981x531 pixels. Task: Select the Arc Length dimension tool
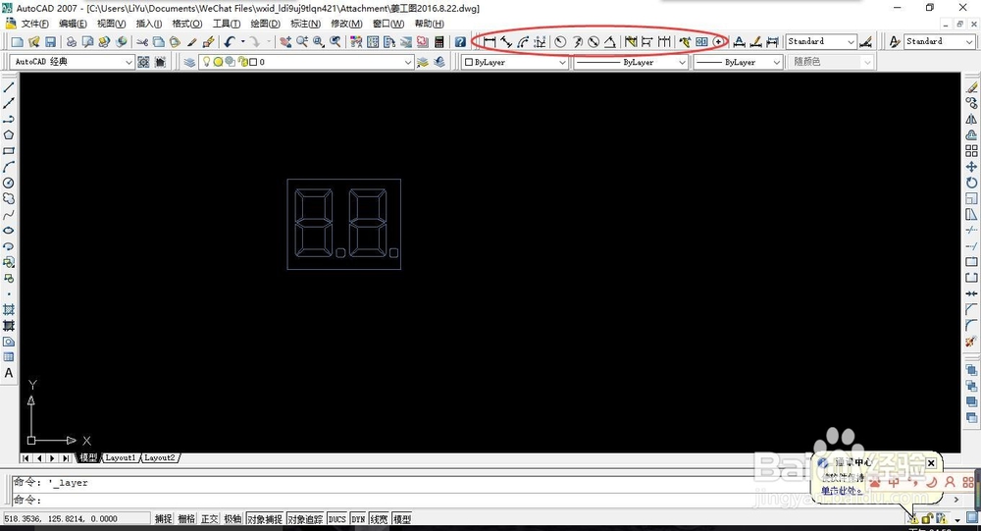point(523,42)
